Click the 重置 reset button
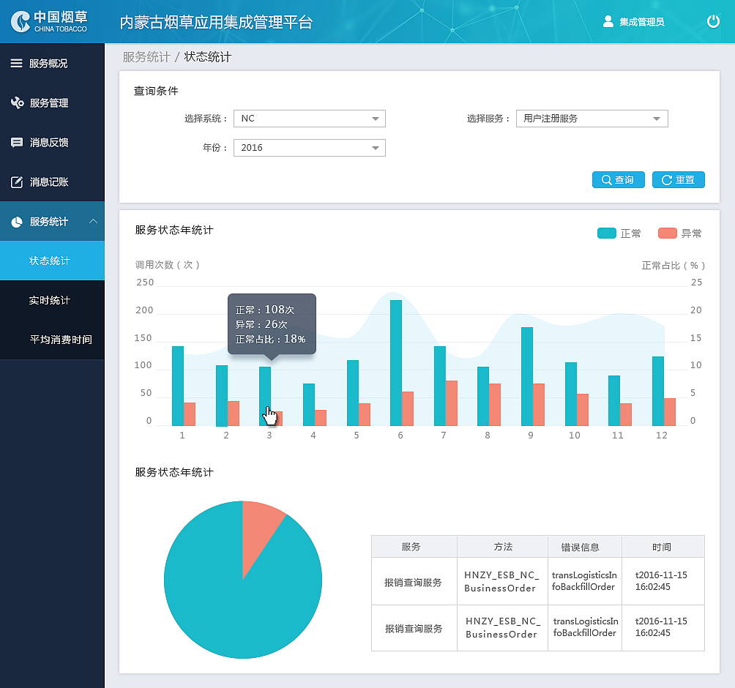The height and width of the screenshot is (688, 735). click(x=679, y=180)
